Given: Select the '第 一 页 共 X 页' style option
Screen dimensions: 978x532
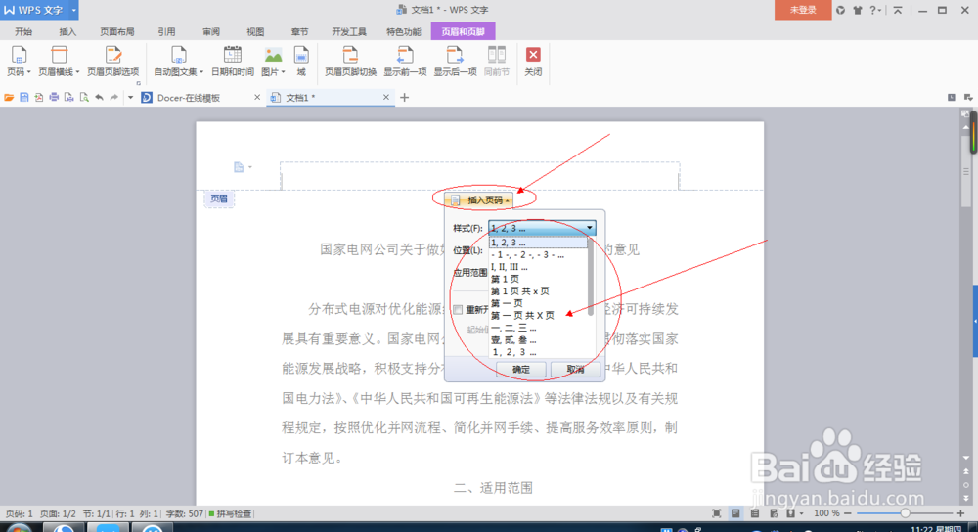Looking at the screenshot, I should pos(522,316).
